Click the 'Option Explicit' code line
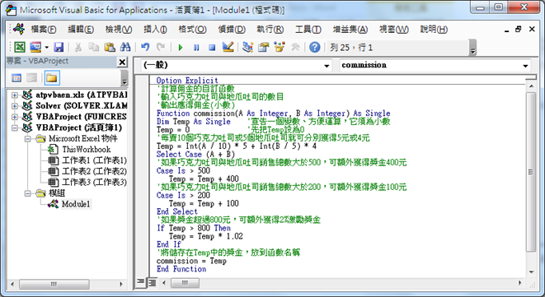 (x=187, y=80)
